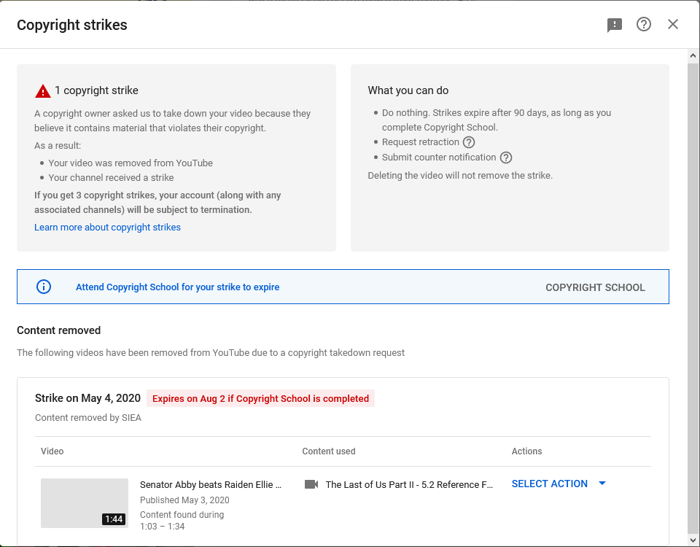This screenshot has height=547, width=700.
Task: Click Content removed by SIEA text
Action: 88,418
